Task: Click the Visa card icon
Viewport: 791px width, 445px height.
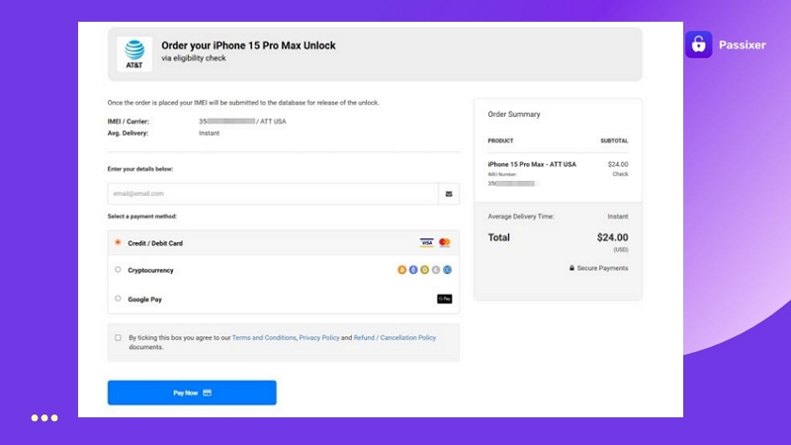Action: [426, 242]
